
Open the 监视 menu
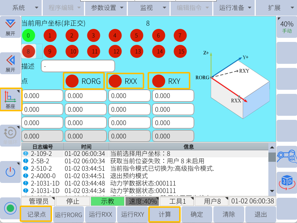click(149, 8)
